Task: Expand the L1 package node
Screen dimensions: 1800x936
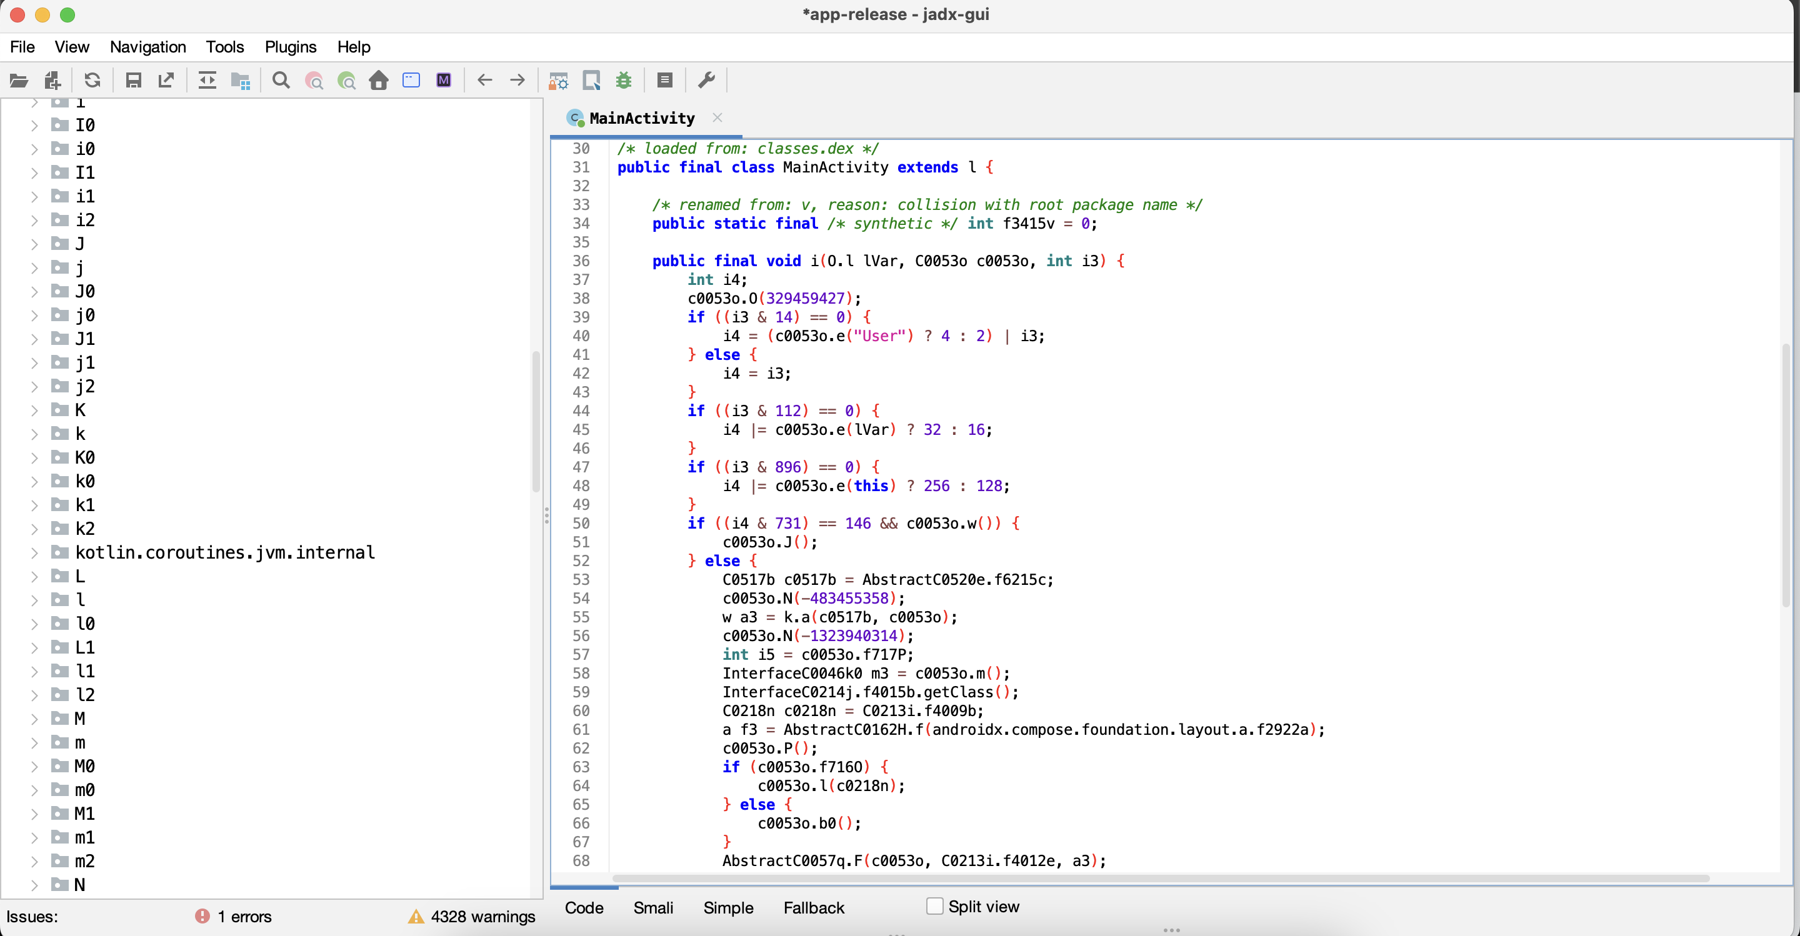Action: pyautogui.click(x=34, y=648)
